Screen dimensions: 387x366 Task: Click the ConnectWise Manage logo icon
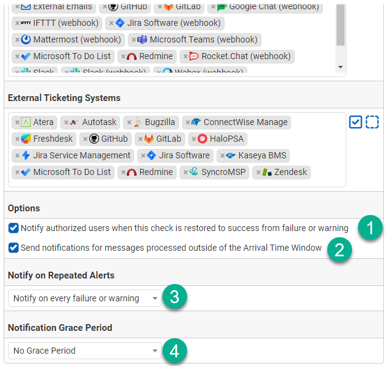pos(196,122)
